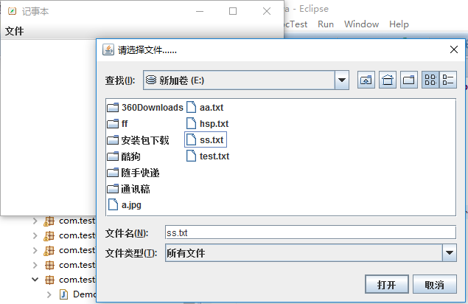Click the Demo Java file icon in Eclipse
The height and width of the screenshot is (304, 468).
63,294
